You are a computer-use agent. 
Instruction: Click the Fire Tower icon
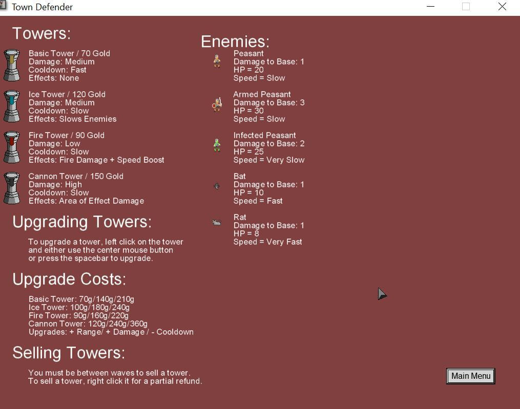pyautogui.click(x=12, y=147)
